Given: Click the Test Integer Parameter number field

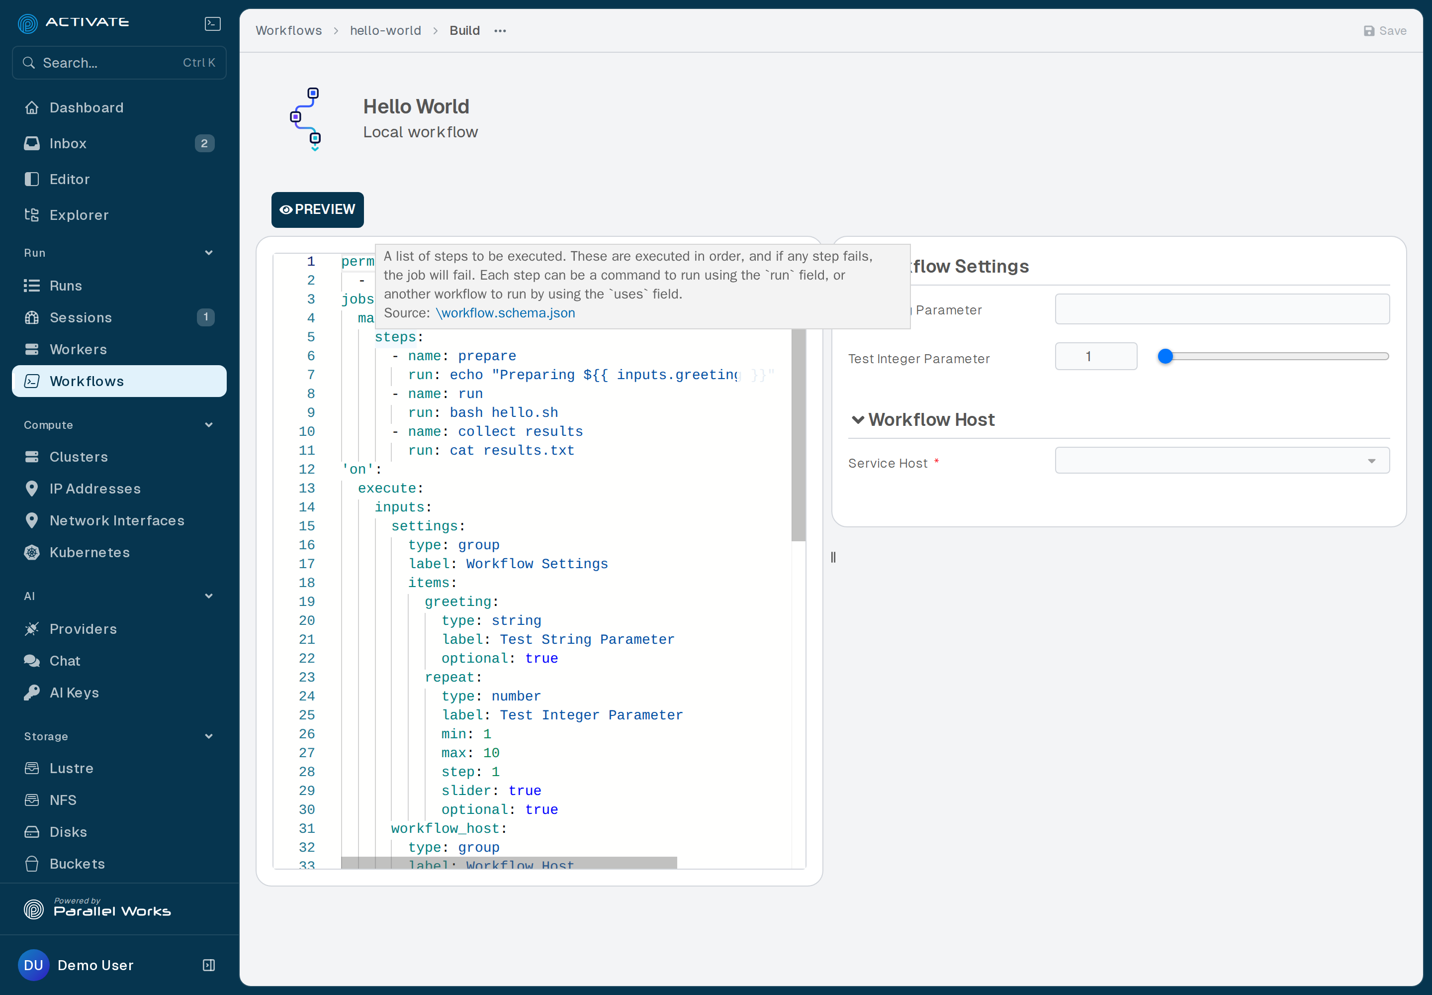Looking at the screenshot, I should (x=1095, y=357).
